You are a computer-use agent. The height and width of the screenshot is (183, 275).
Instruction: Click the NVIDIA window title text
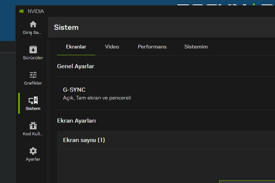click(36, 11)
